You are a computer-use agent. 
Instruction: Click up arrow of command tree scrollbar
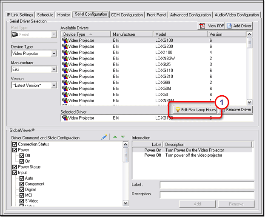pyautogui.click(x=125, y=145)
